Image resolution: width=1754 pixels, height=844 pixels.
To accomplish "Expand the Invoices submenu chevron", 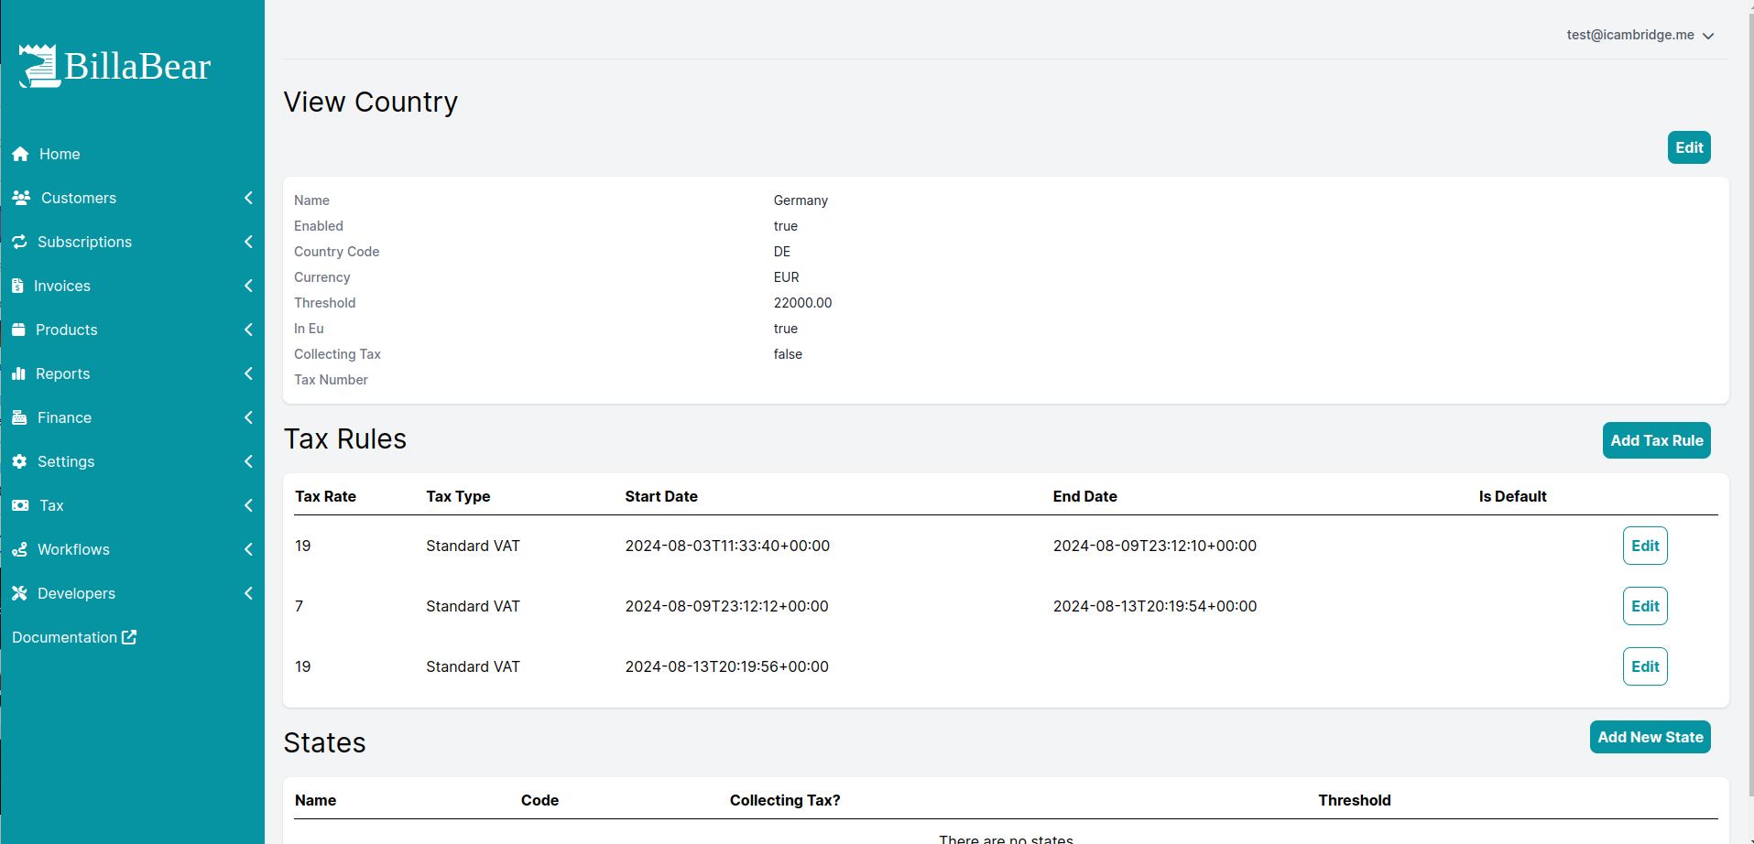I will 248,286.
